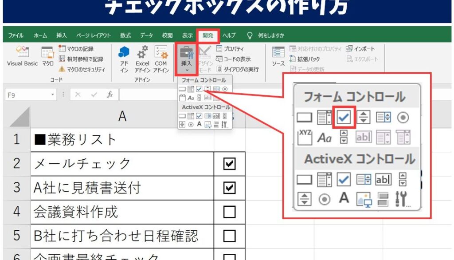The image size is (454, 260).
Task: Select cell A1 containing ■業務リスト
Action: [122, 140]
